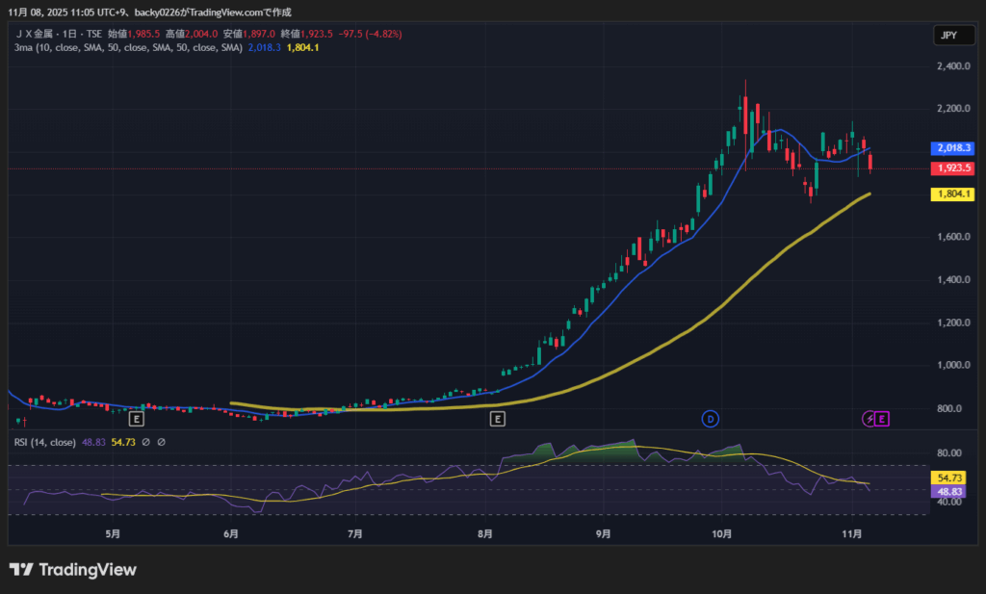Image resolution: width=986 pixels, height=594 pixels.
Task: Click first null symbol in RSI legend
Action: click(x=145, y=442)
